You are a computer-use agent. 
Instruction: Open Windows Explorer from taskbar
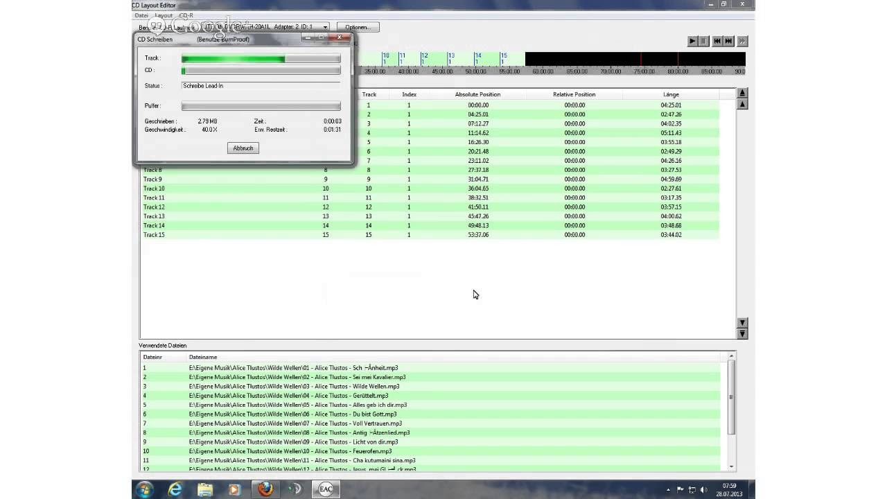(x=205, y=489)
